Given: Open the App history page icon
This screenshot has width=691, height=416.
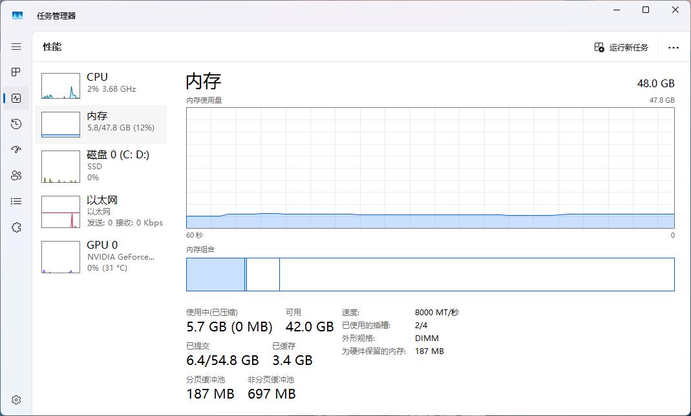Looking at the screenshot, I should [16, 124].
